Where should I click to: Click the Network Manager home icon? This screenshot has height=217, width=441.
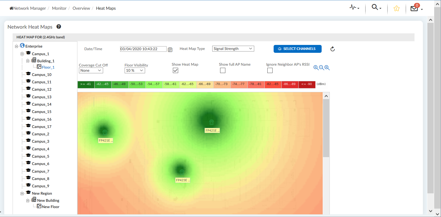click(11, 8)
